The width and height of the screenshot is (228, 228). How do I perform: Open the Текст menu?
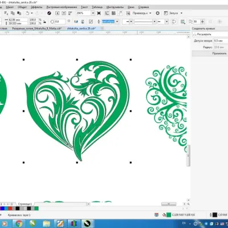point(84,7)
